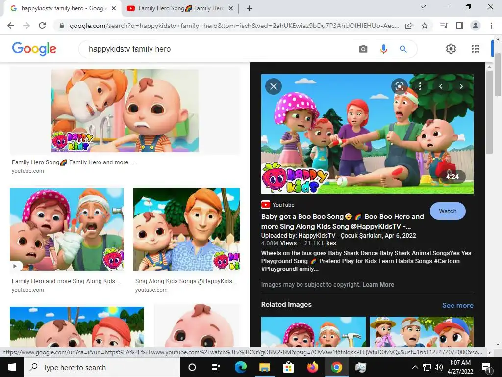Image resolution: width=502 pixels, height=377 pixels.
Task: Go to previous image in preview
Action: [441, 86]
